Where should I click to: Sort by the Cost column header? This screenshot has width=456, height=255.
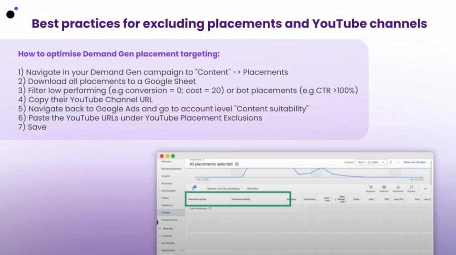click(417, 199)
